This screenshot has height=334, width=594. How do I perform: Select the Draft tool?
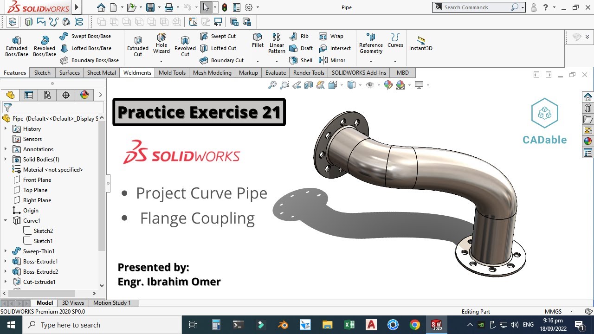point(301,48)
